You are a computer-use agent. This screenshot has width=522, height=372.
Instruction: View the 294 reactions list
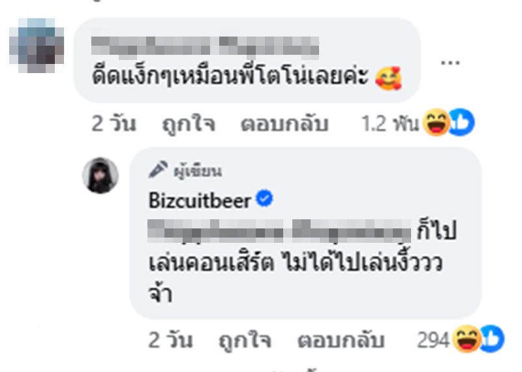(433, 341)
